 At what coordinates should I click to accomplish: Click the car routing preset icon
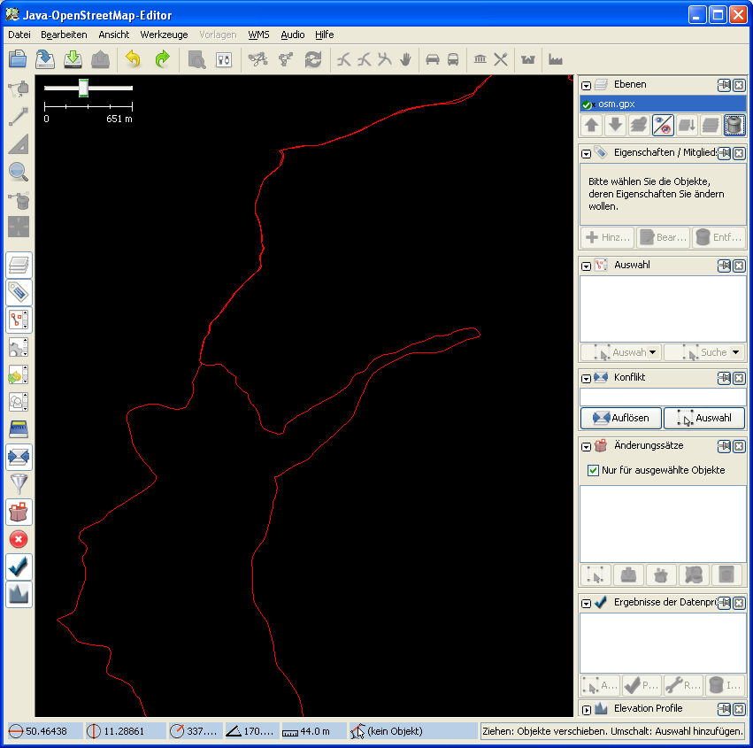tap(433, 59)
